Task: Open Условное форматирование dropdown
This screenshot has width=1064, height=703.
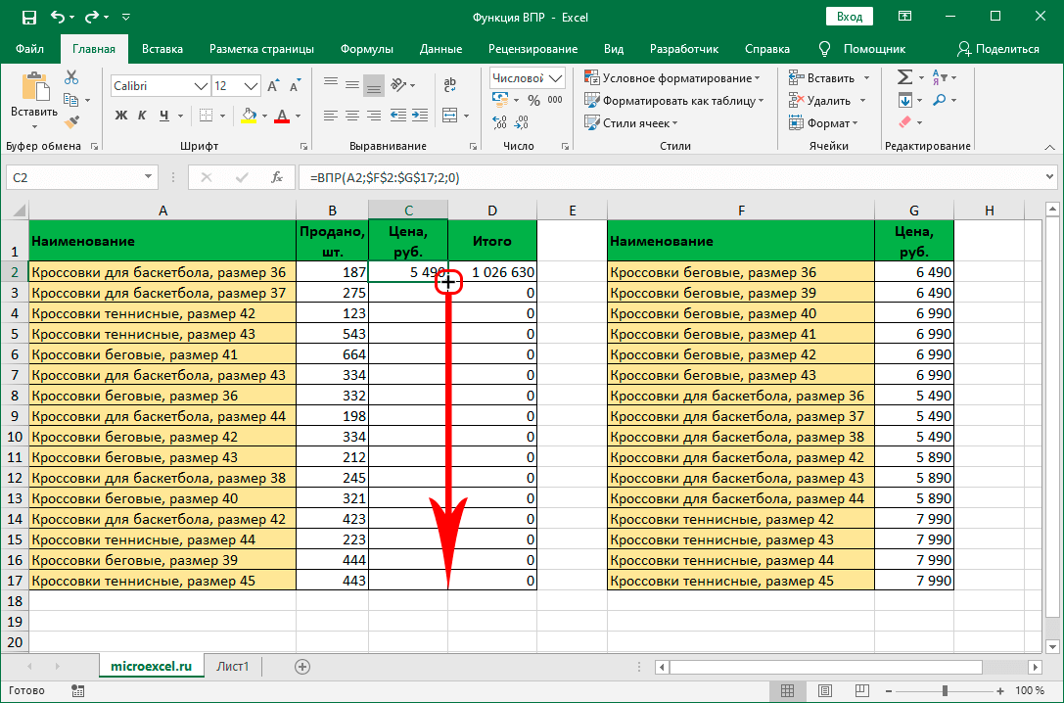Action: point(671,78)
